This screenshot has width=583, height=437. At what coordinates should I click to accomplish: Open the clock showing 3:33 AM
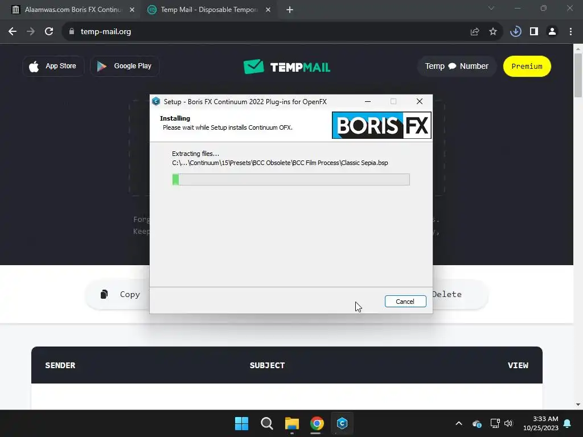[541, 423]
